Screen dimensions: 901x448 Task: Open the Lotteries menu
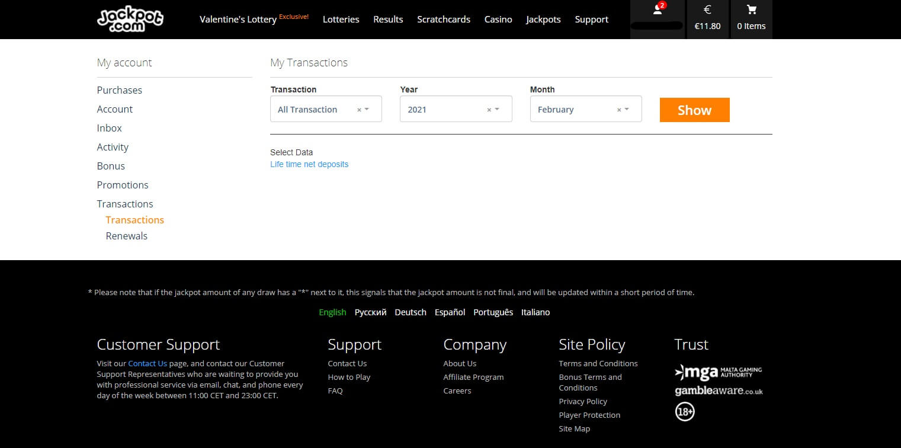click(341, 20)
